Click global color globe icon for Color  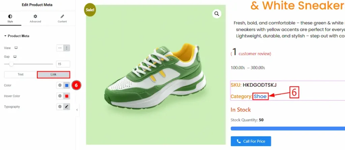[x=60, y=86]
